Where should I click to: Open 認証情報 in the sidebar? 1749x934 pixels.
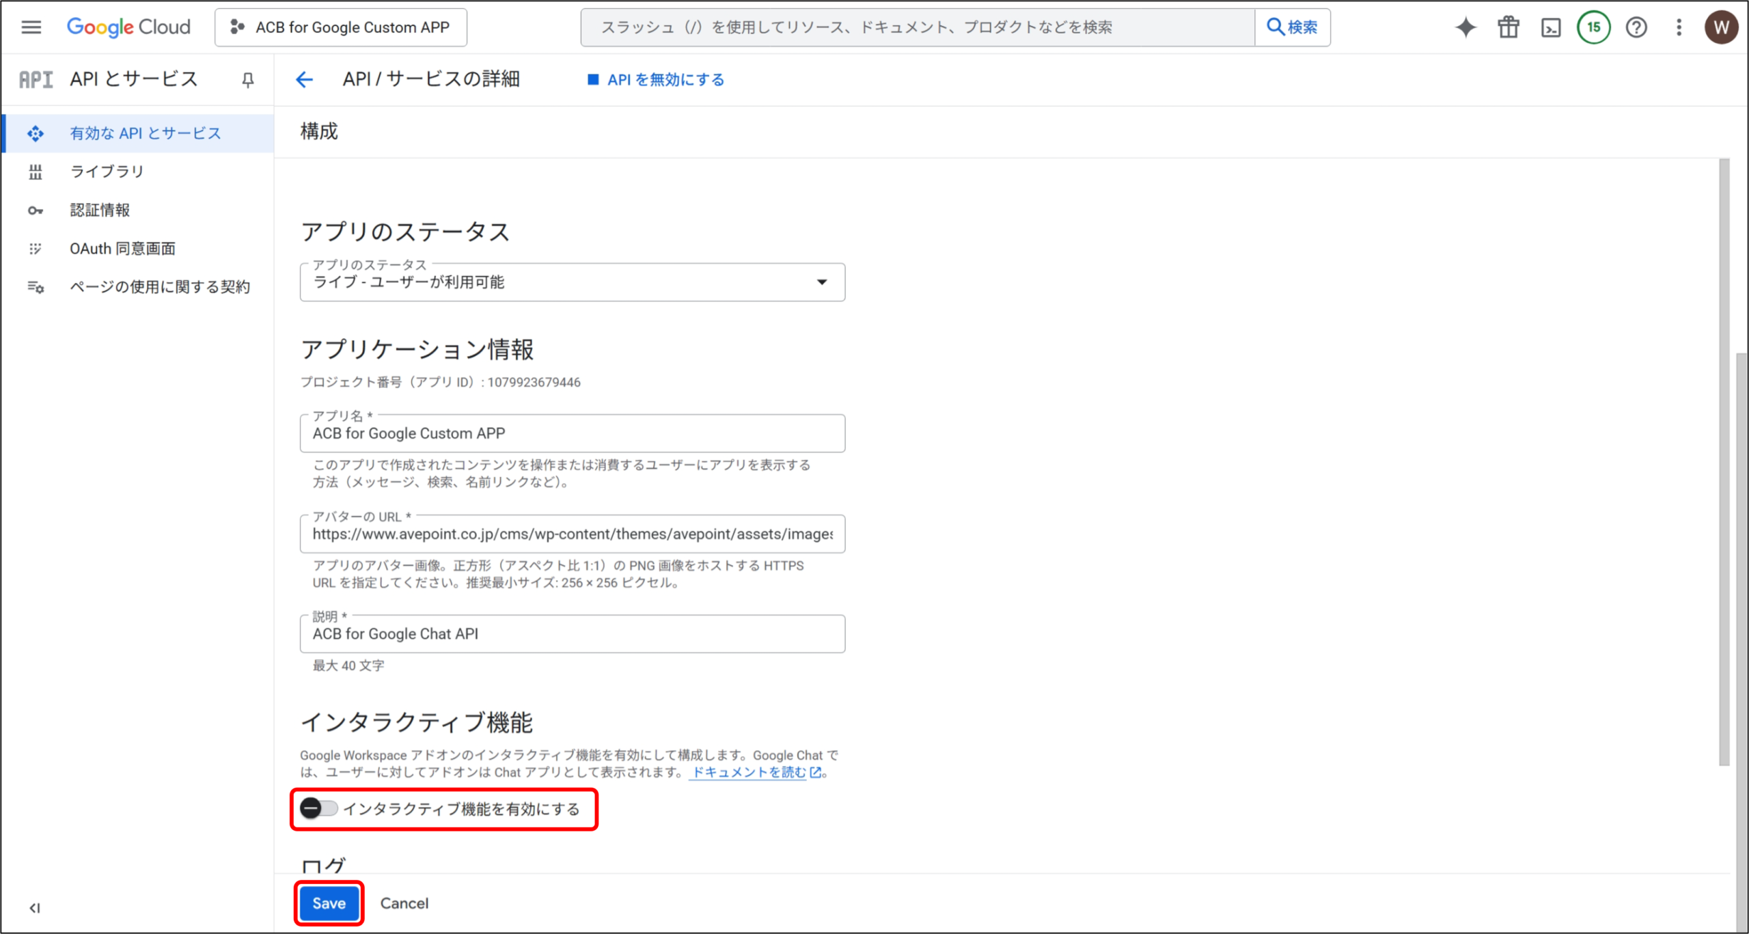click(x=100, y=210)
